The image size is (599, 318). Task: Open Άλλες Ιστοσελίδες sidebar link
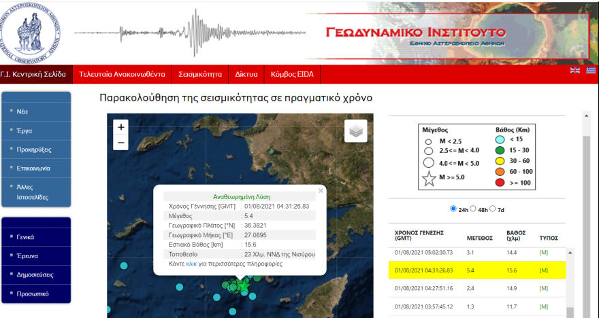click(33, 192)
